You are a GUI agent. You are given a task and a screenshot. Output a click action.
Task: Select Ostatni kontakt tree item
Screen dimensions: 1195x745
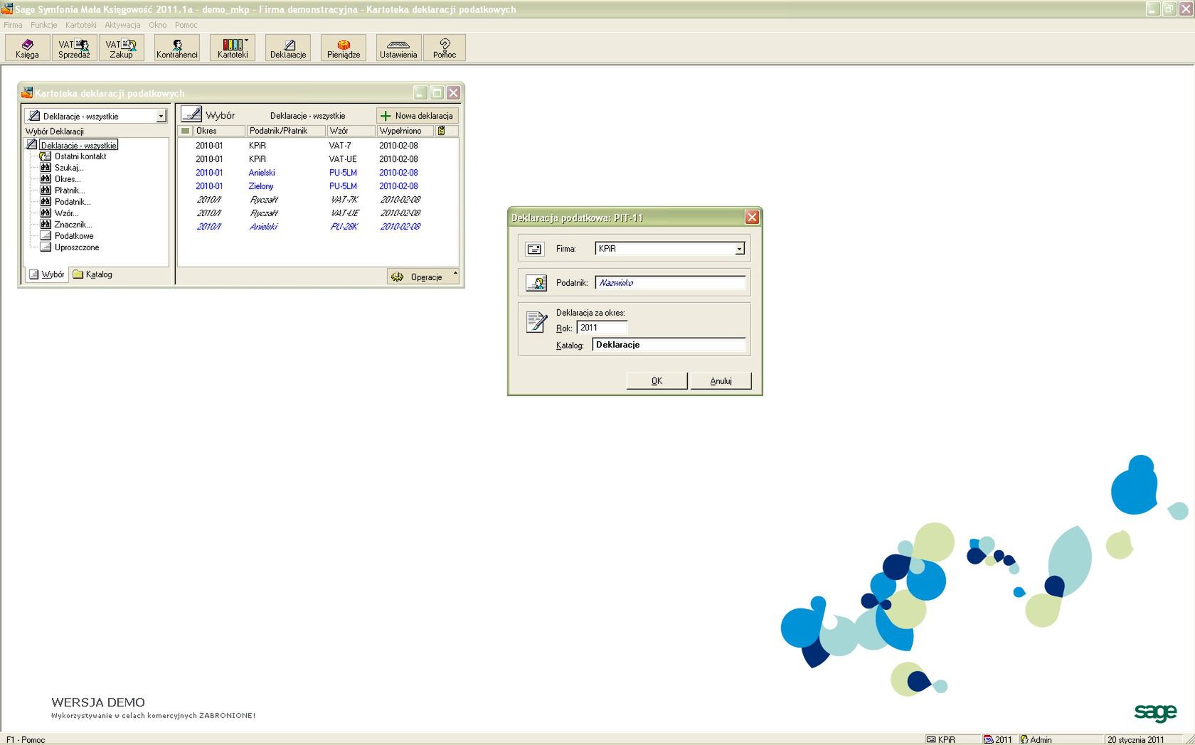(x=80, y=156)
